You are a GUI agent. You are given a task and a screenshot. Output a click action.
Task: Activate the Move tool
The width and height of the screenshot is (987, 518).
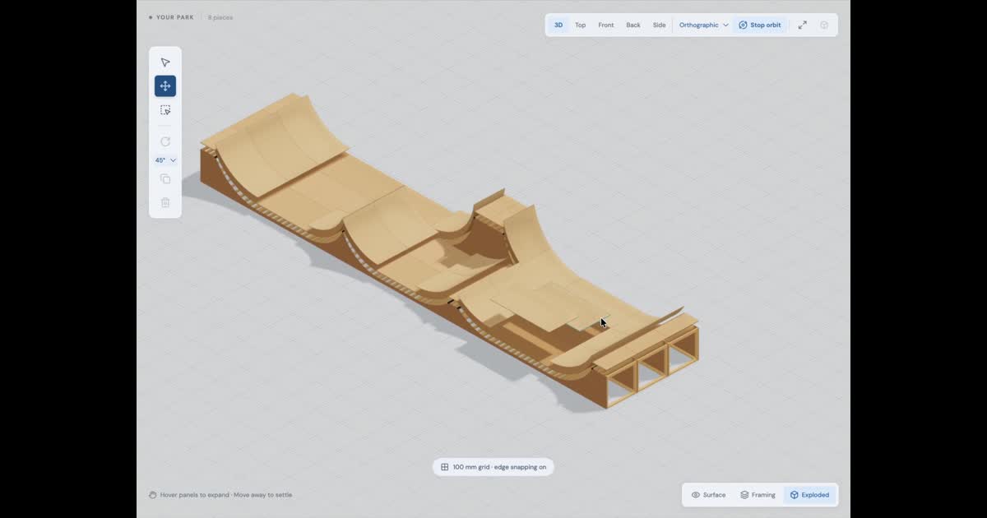point(165,86)
